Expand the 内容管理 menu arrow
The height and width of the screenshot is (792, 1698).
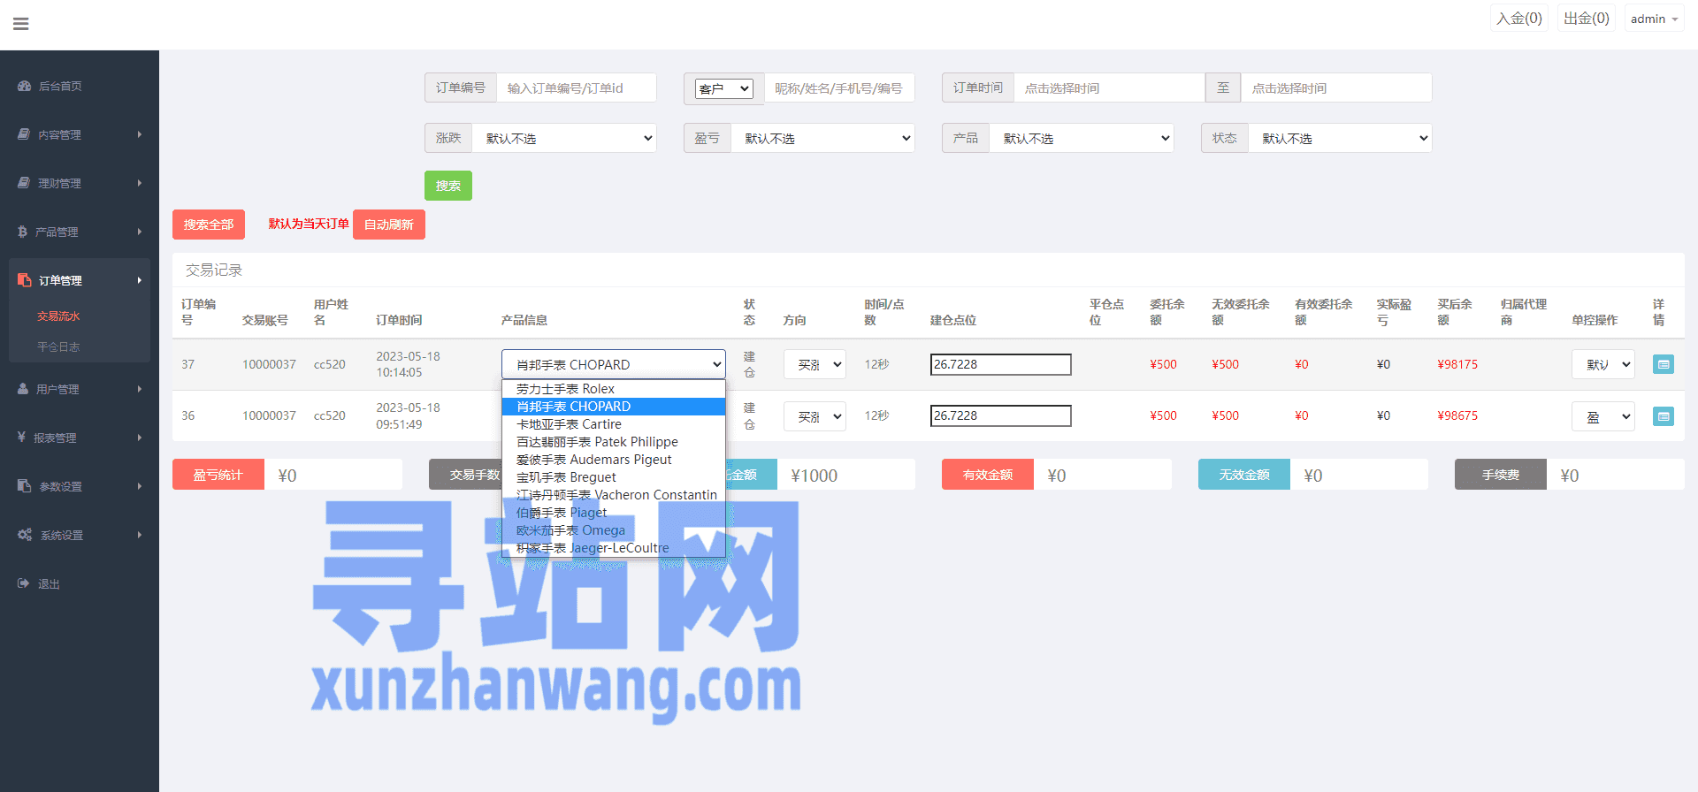[x=140, y=134]
